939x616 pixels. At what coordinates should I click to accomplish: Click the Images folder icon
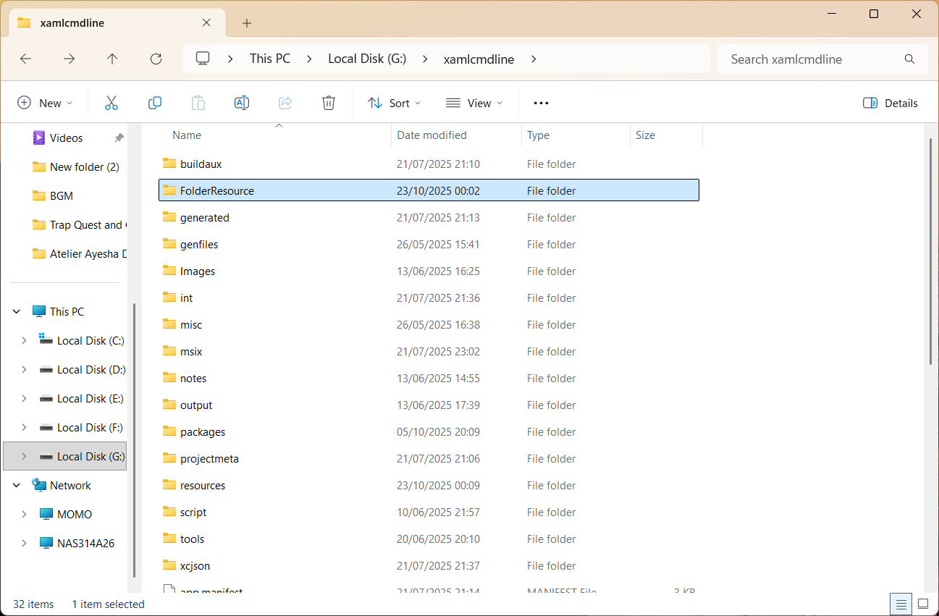[169, 271]
